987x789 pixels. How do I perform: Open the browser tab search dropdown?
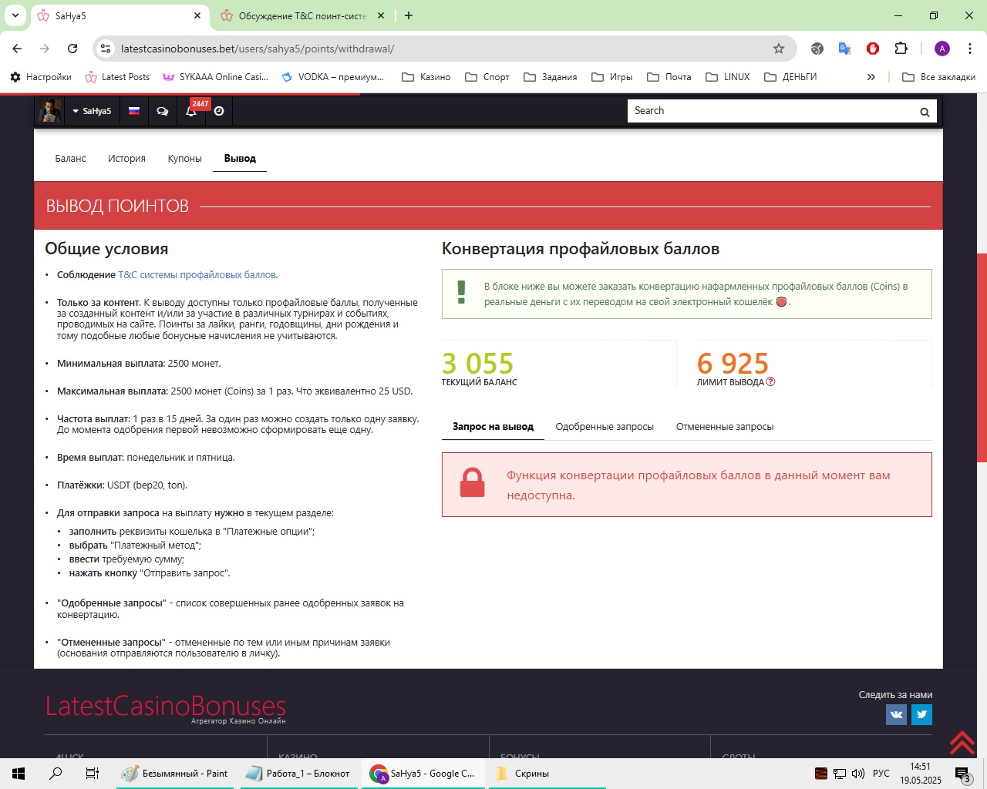pos(15,15)
